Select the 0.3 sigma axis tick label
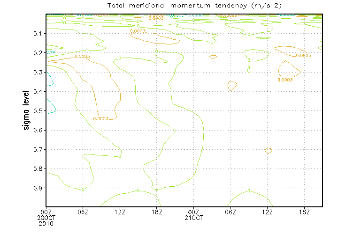338x234 pixels. tap(38, 72)
